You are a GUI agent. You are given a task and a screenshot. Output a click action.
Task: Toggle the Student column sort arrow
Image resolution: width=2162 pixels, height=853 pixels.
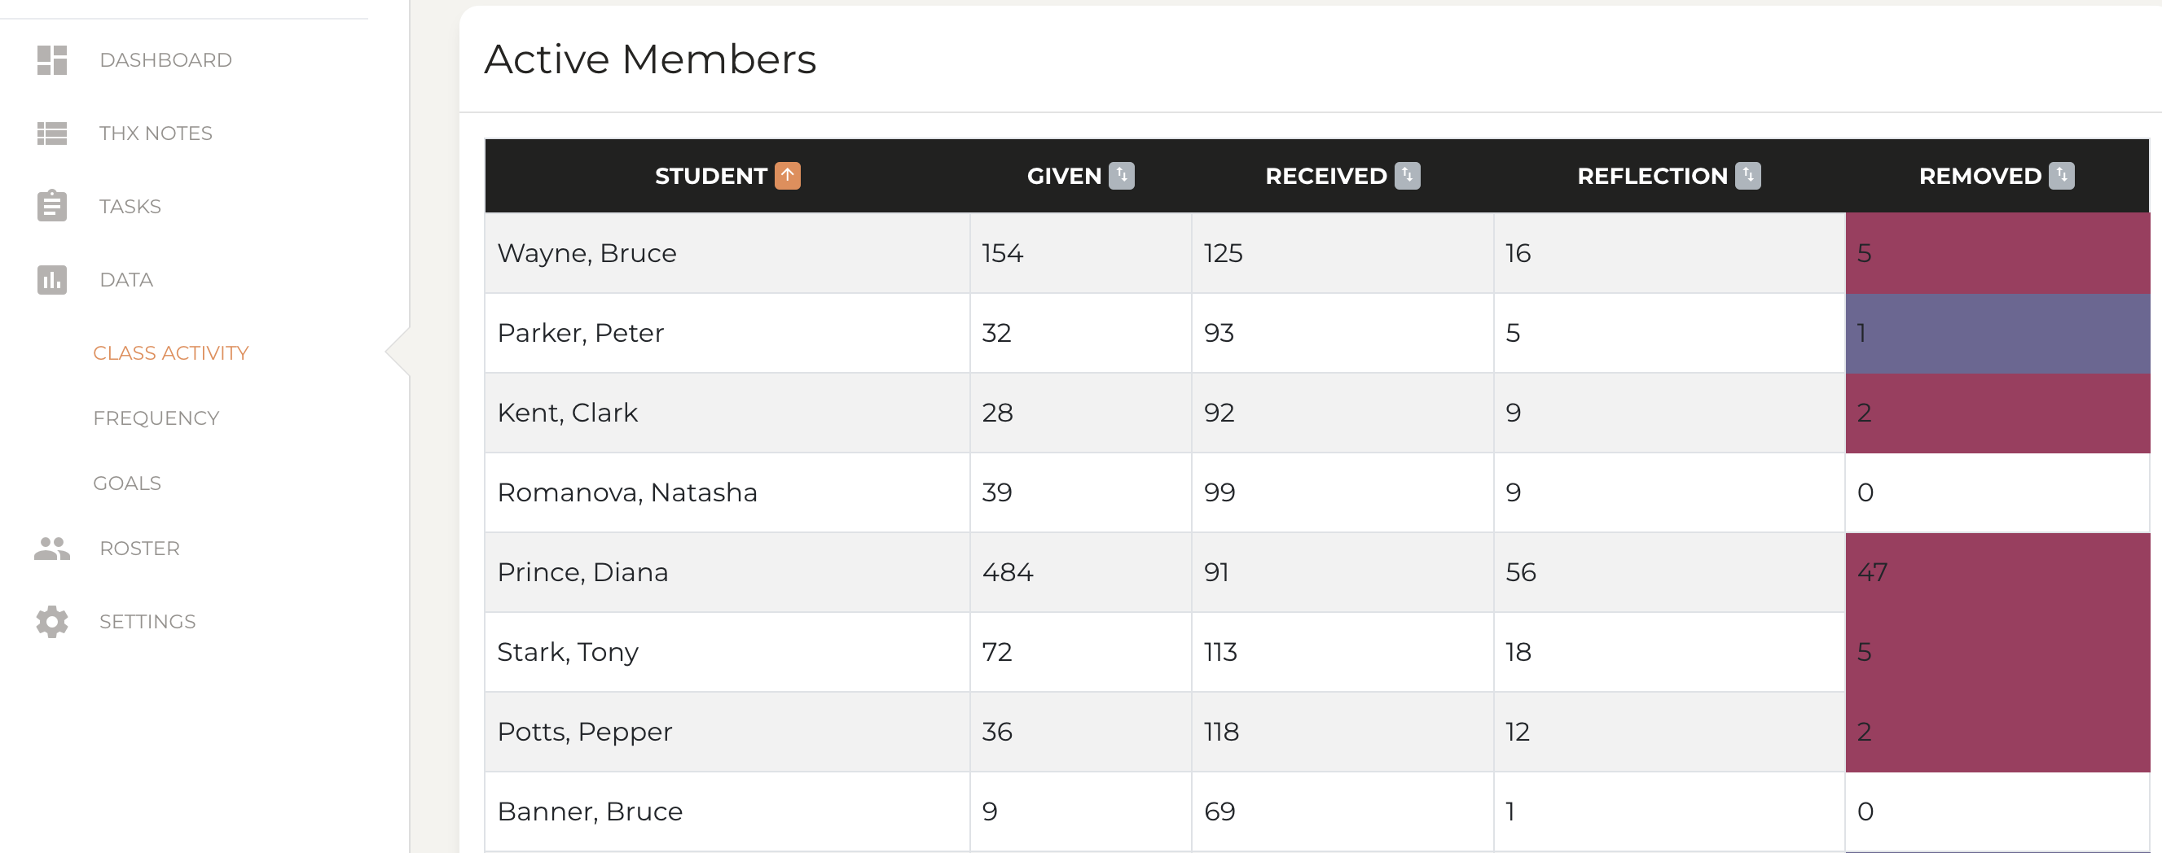click(x=787, y=176)
